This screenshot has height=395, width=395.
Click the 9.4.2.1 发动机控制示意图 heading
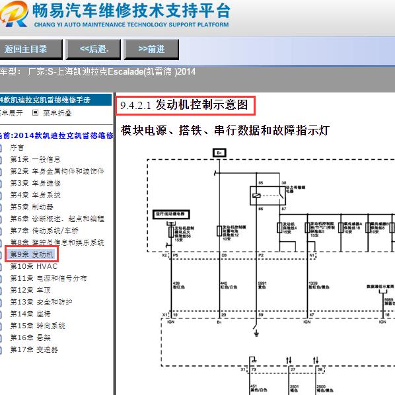coord(185,105)
